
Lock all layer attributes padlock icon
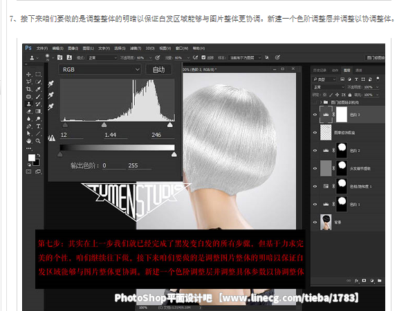tap(350, 95)
